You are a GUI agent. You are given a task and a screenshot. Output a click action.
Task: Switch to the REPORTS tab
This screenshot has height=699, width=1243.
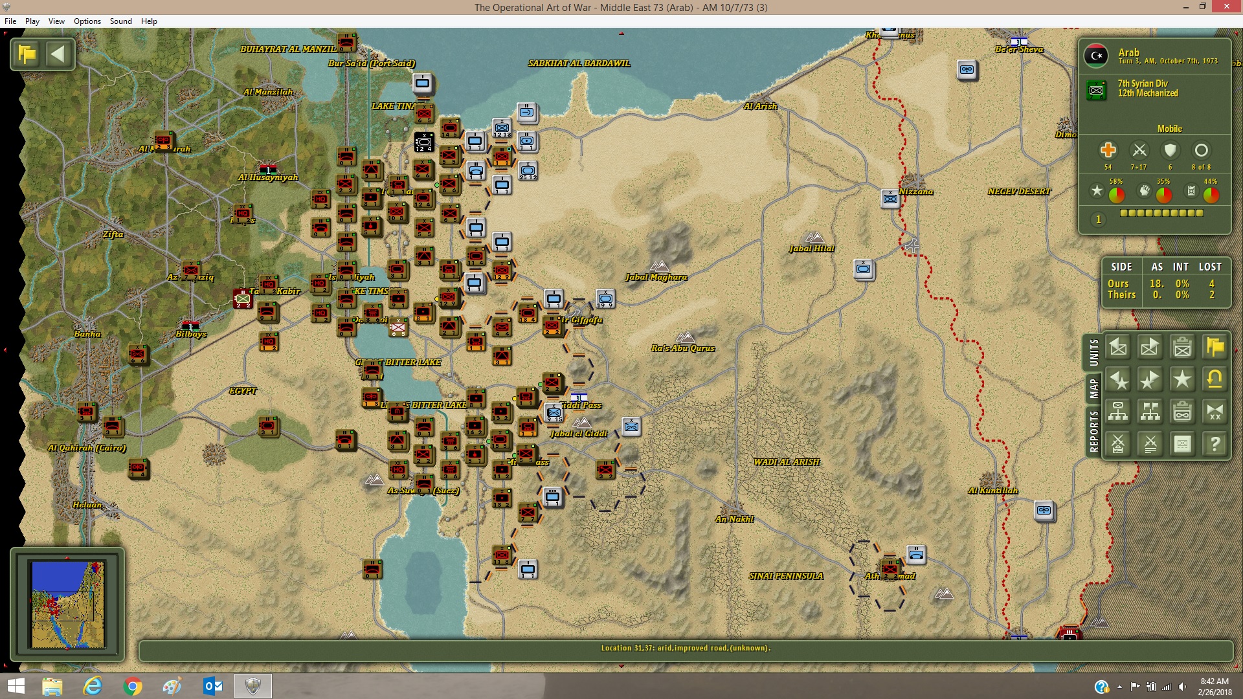1093,431
